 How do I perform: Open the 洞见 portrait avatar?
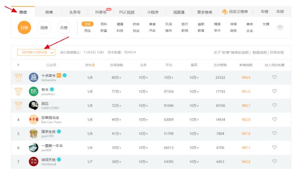(33, 105)
